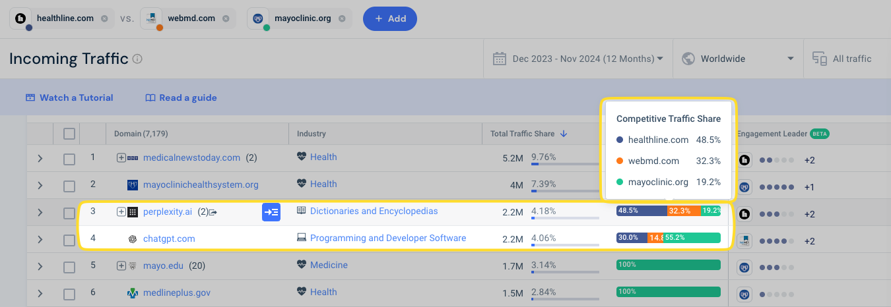
Task: Remove healthline.com from comparison
Action: [104, 18]
